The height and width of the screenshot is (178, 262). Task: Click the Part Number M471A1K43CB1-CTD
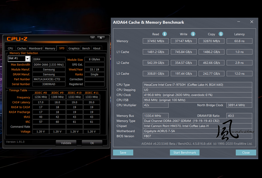pyautogui.click(x=49, y=79)
